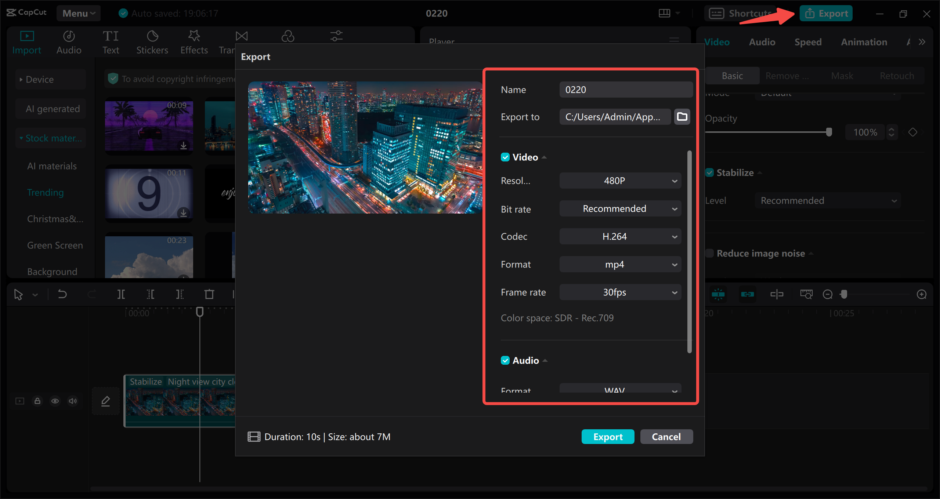Lock the track with the padlock icon

[x=37, y=401]
